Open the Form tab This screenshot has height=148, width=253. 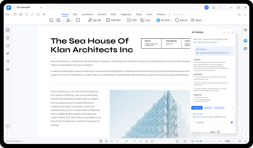tap(149, 14)
